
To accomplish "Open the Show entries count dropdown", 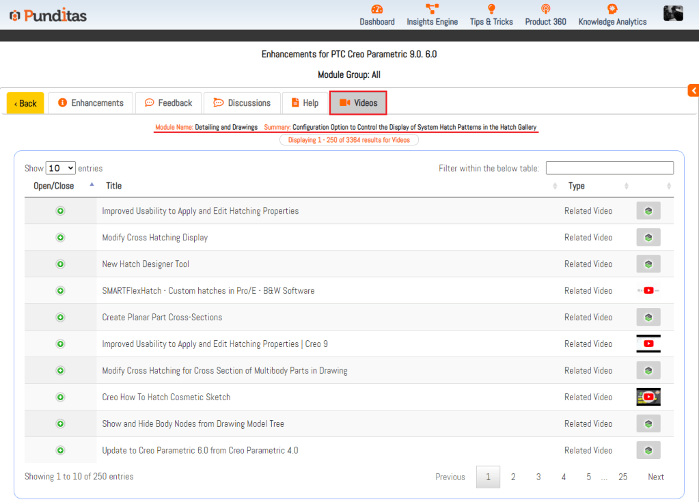I will tap(60, 168).
